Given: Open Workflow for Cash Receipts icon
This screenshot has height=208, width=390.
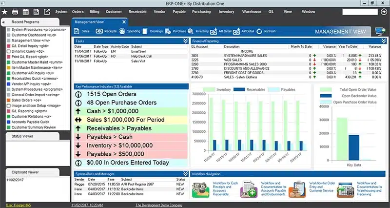Looking at the screenshot, I should pos(201,190).
